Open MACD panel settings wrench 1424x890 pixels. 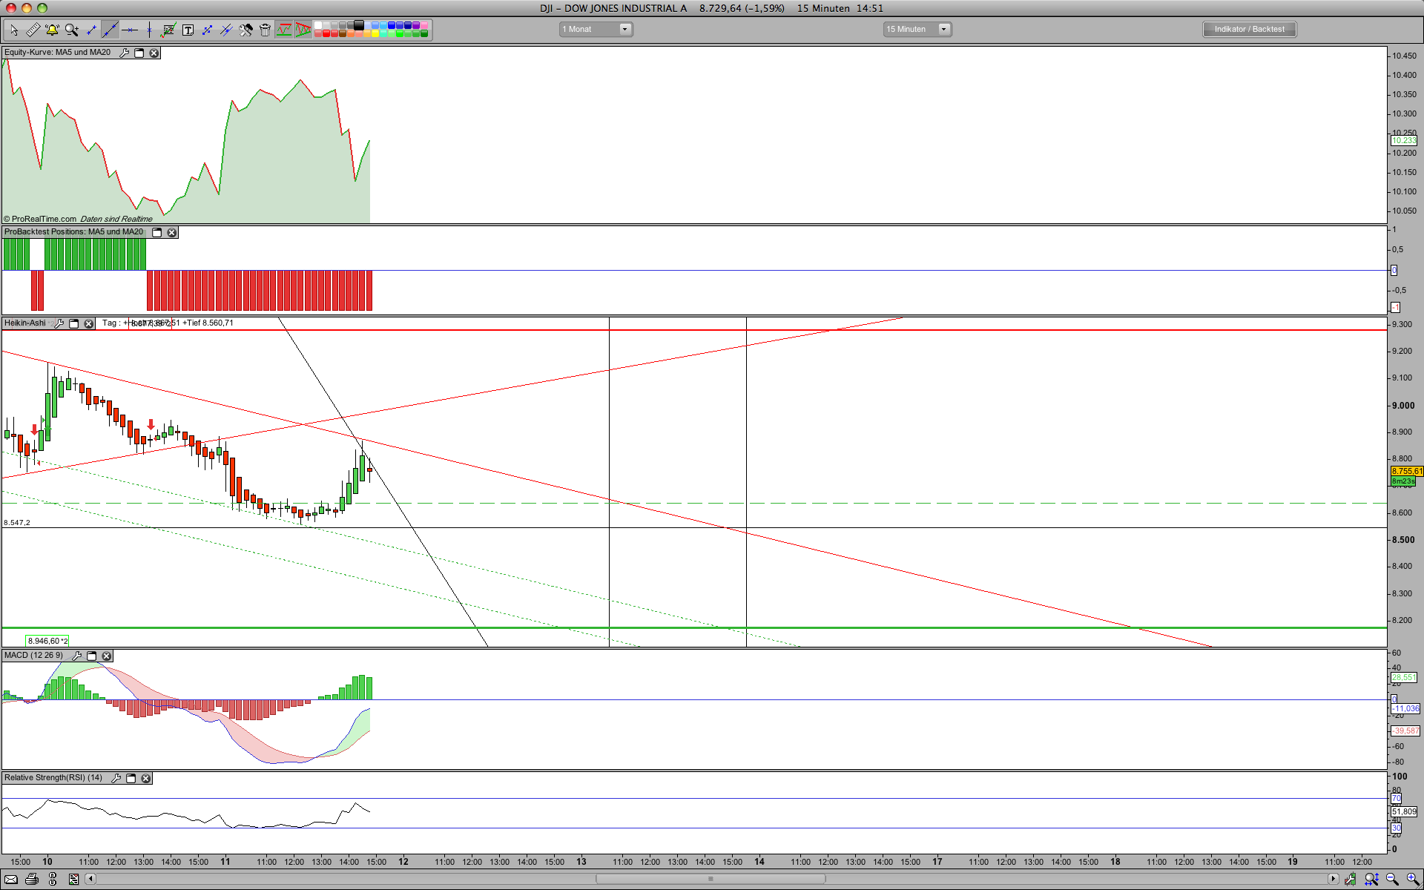[x=76, y=656]
